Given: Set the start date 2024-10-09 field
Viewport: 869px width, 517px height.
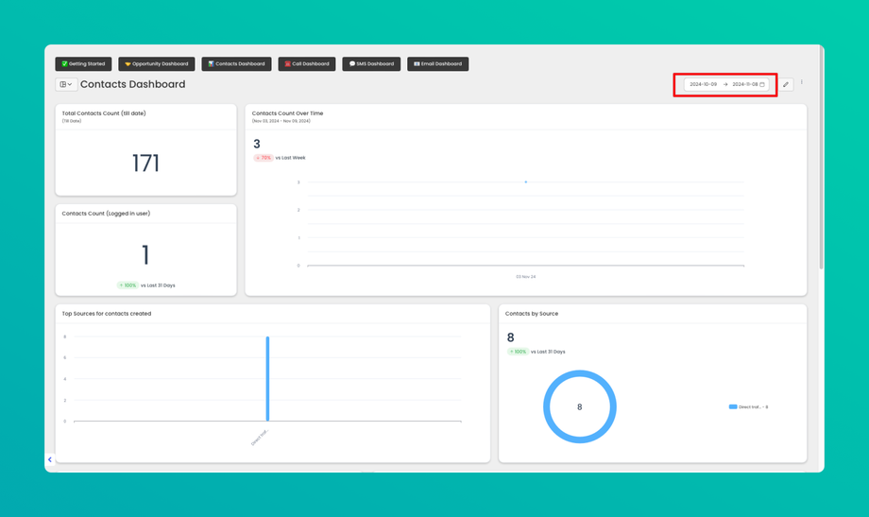Looking at the screenshot, I should [x=703, y=84].
